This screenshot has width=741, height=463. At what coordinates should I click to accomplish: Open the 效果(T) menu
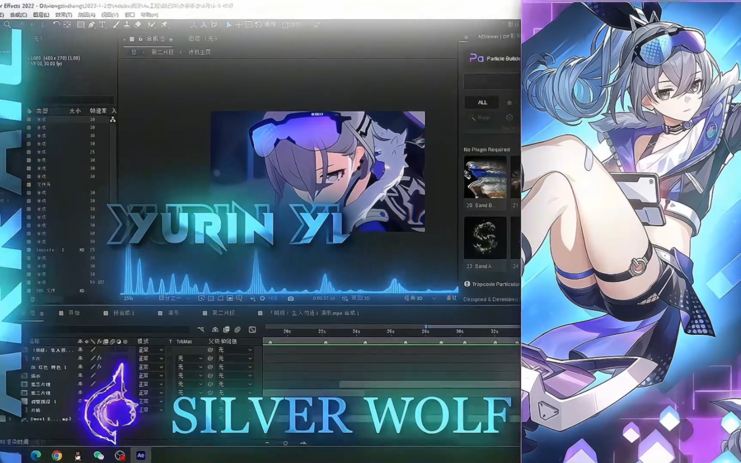[63, 15]
